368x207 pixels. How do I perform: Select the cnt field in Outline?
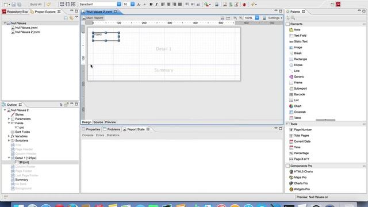tap(20, 128)
